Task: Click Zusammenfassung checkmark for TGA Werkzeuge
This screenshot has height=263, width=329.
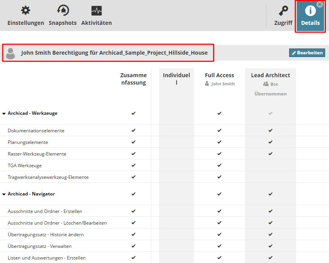Action: [x=134, y=165]
